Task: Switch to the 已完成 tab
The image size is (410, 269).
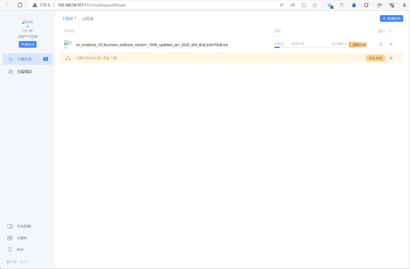Action: (x=88, y=18)
